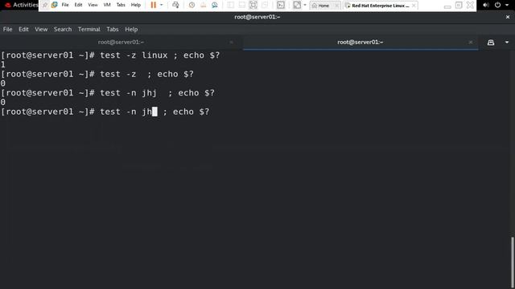
Task: Click the VMware Workstation logo icon
Action: click(x=55, y=5)
